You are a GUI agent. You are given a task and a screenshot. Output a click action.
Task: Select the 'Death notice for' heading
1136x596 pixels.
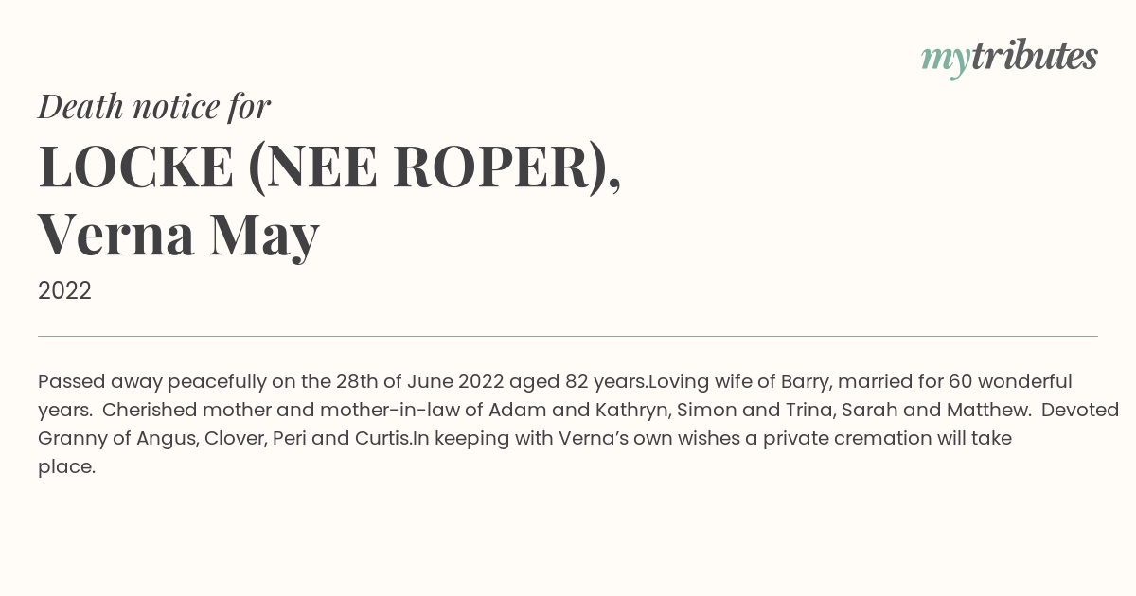(x=154, y=107)
